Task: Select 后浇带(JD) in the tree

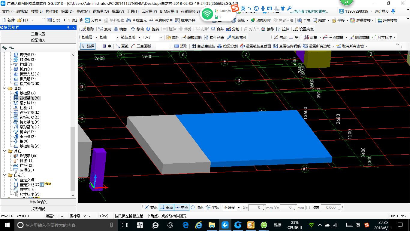Action: 26,156
